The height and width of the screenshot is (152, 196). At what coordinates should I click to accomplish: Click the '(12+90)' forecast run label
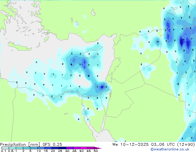coord(186,145)
